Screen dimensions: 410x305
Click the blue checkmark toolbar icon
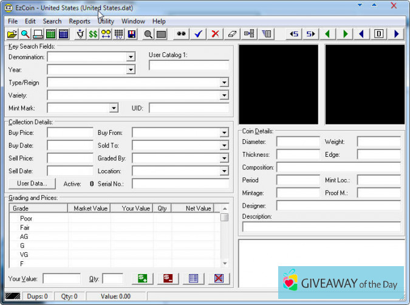pos(198,34)
